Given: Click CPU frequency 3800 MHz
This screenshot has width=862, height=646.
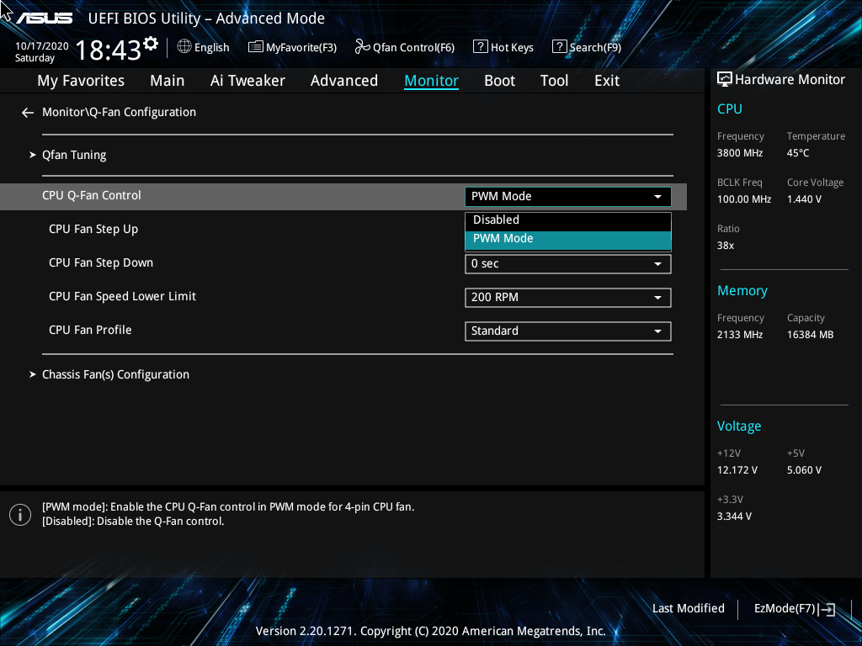Looking at the screenshot, I should click(739, 153).
